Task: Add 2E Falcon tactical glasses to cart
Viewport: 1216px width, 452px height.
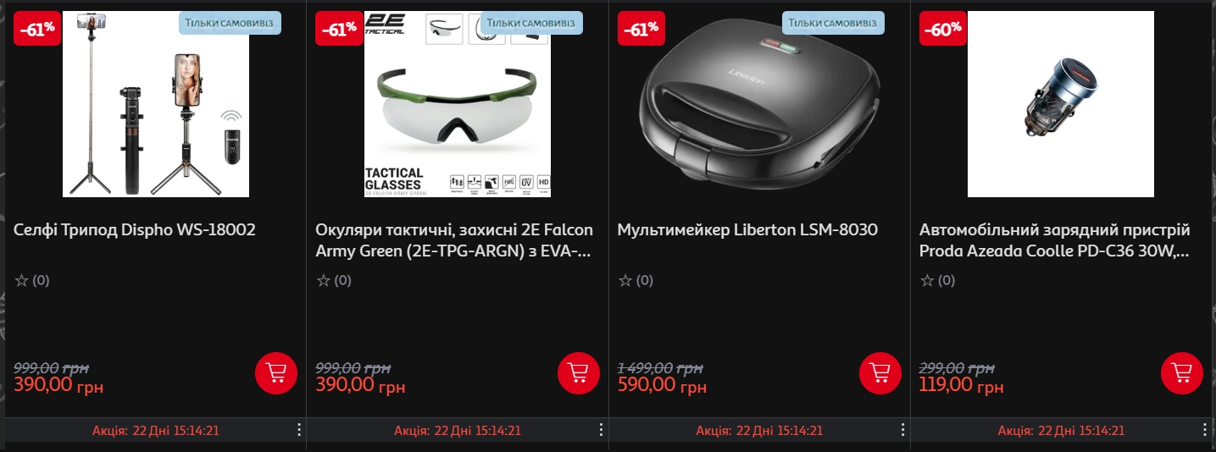Action: [579, 372]
